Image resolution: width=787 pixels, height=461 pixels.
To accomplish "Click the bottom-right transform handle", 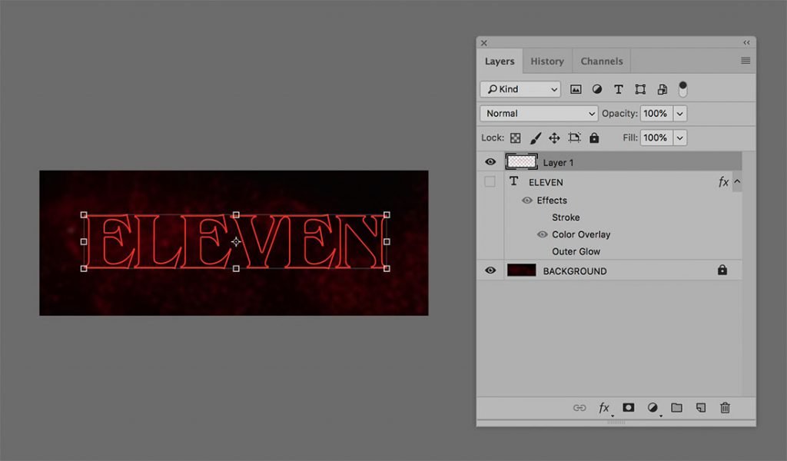I will tap(387, 268).
